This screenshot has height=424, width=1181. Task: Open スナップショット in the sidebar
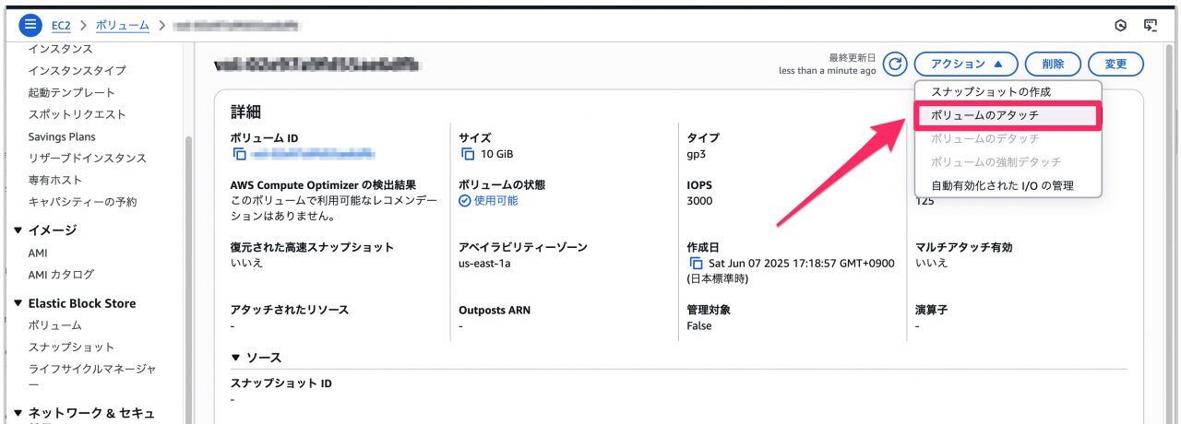(72, 347)
